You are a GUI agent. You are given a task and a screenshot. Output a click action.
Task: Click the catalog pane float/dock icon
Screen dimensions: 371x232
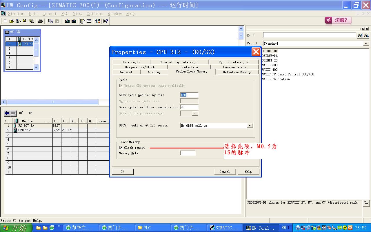click(x=363, y=29)
